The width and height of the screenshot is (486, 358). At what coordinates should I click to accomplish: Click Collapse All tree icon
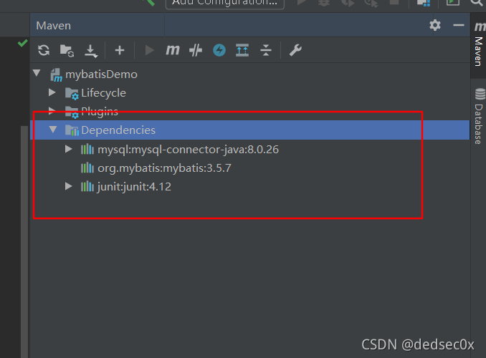tap(266, 50)
